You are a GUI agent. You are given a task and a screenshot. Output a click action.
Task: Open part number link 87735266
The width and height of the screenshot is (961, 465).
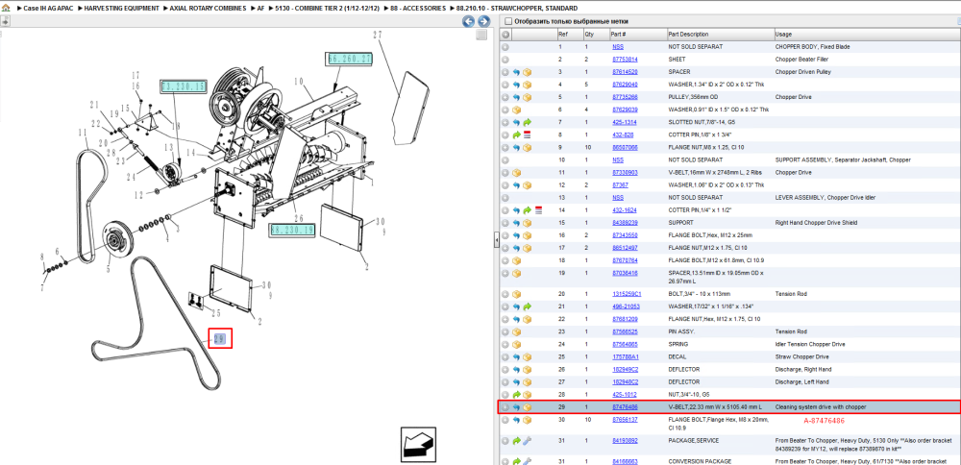(625, 97)
